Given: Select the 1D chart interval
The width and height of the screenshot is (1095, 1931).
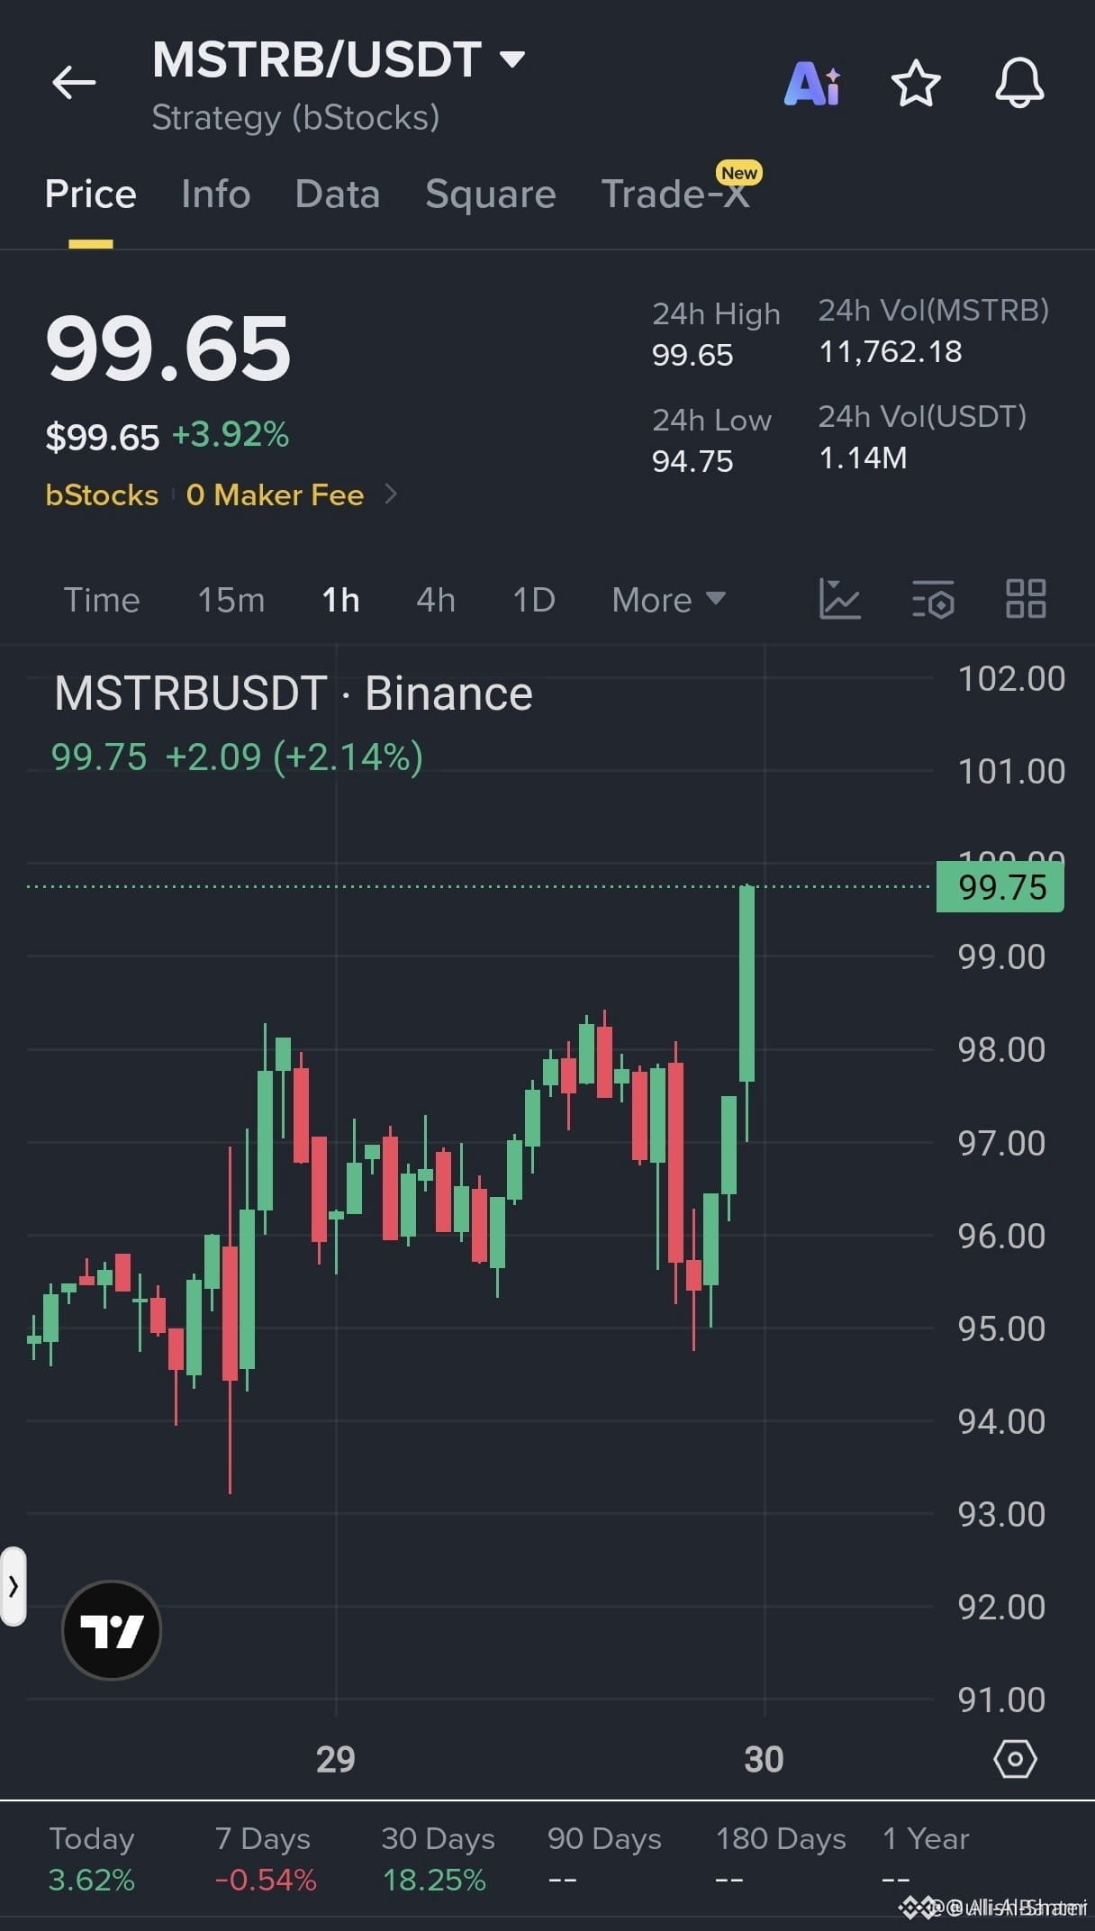Looking at the screenshot, I should coord(534,600).
